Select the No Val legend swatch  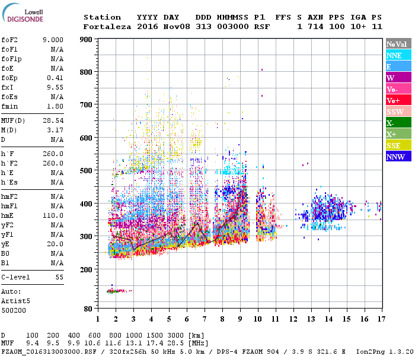click(x=398, y=44)
